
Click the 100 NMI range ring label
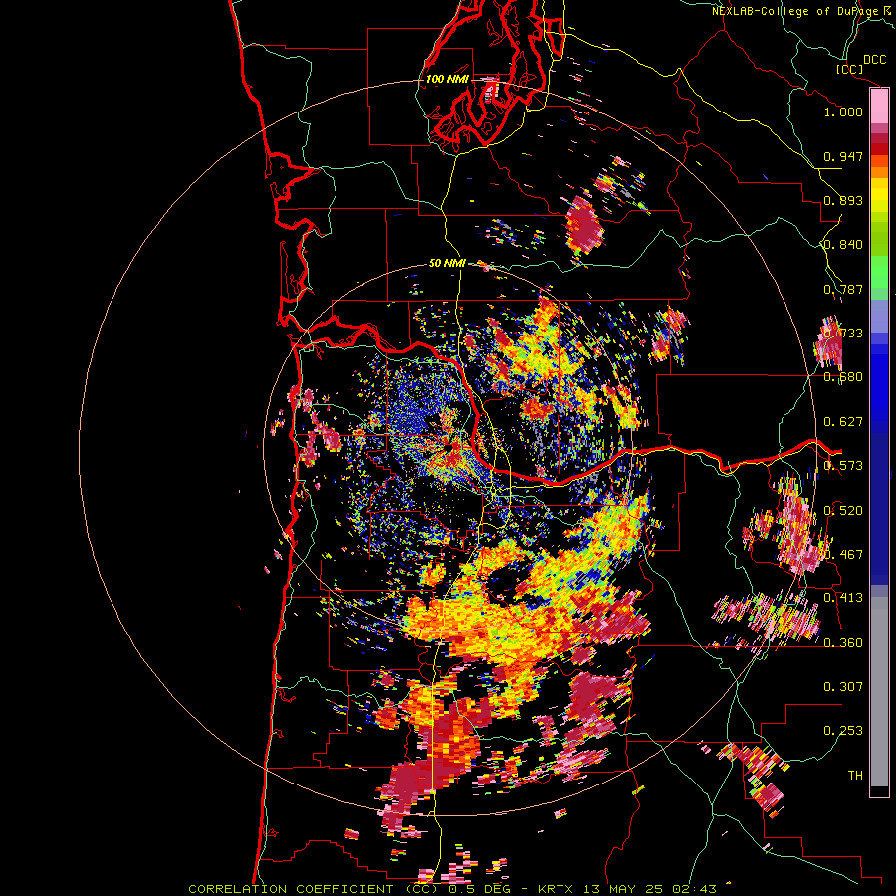coord(447,79)
